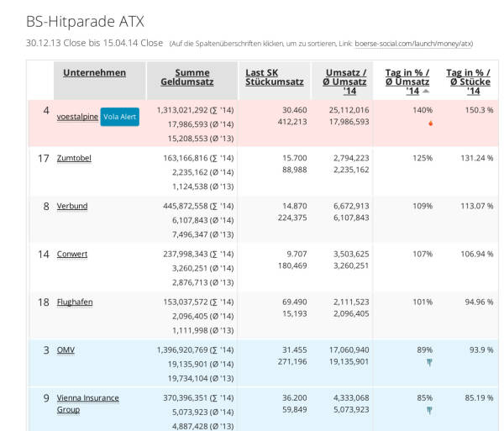This screenshot has height=431, width=504.
Task: Click sort arrow in Tag in % / Ø Umsatz header
Action: (425, 91)
